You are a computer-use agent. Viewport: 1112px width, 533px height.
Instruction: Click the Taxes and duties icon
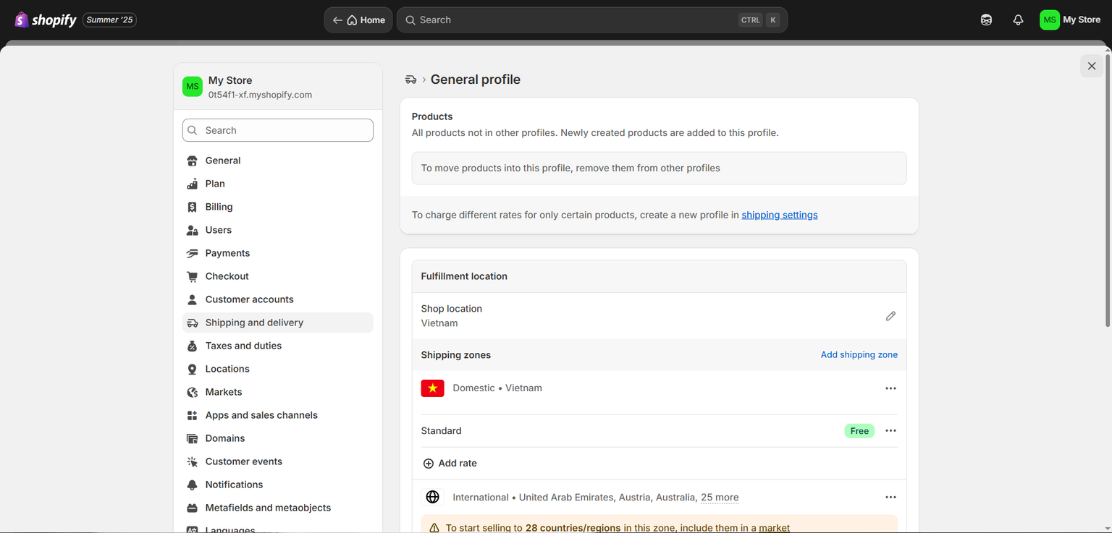point(192,346)
